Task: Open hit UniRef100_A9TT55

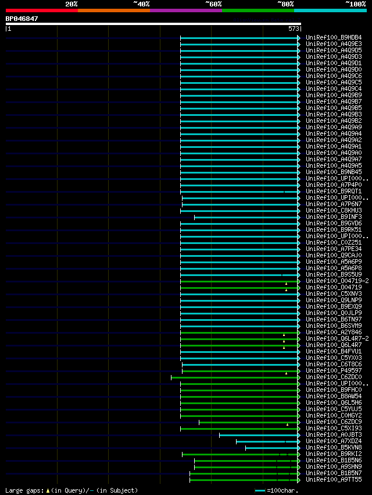Action: (x=334, y=480)
